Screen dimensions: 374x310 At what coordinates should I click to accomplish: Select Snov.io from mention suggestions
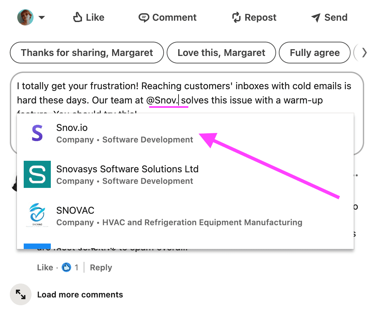click(185, 133)
